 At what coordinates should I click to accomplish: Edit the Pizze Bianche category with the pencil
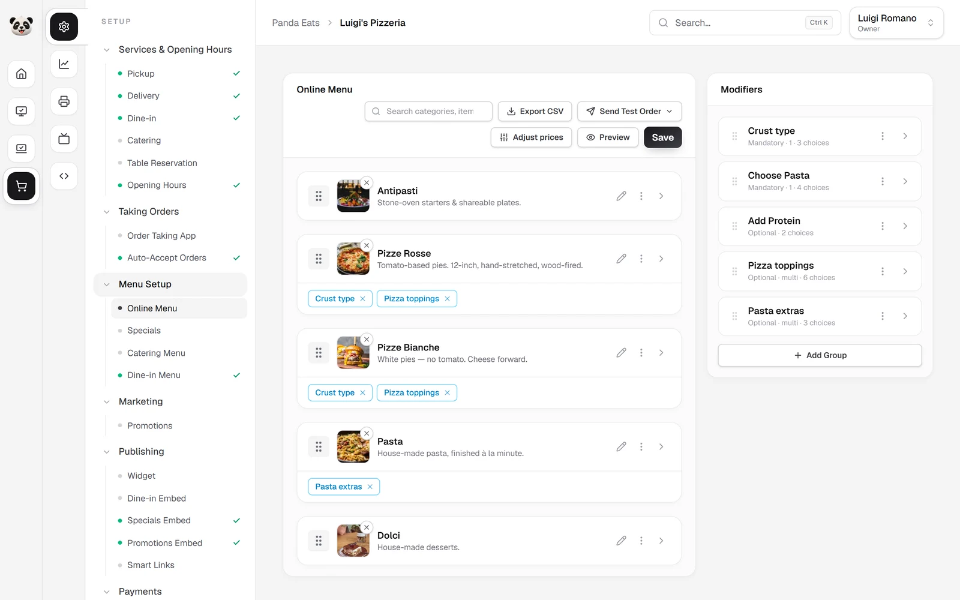point(621,353)
